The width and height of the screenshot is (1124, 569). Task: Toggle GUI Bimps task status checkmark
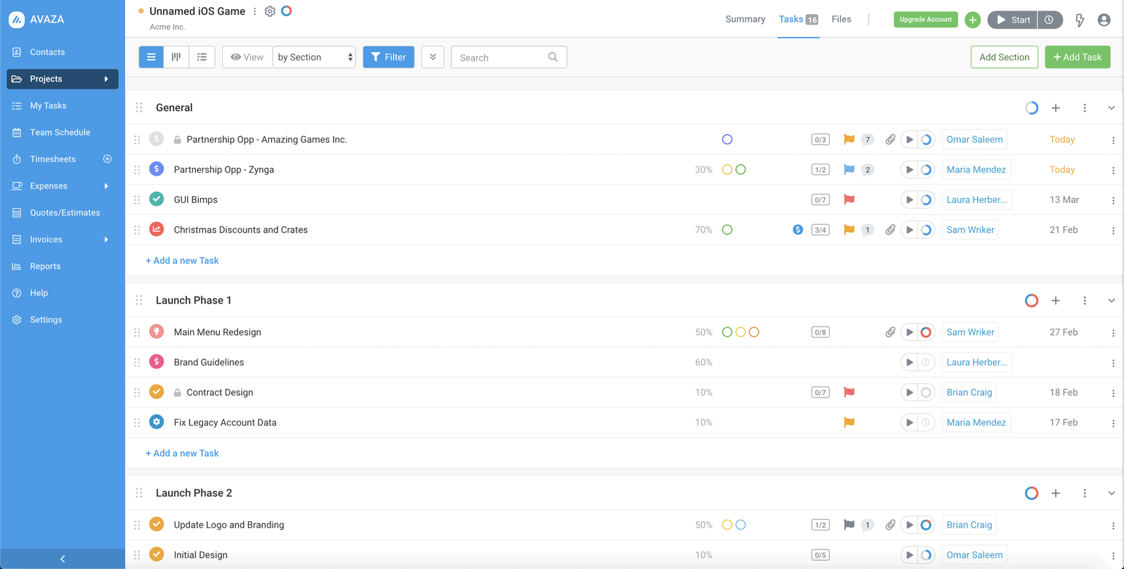[x=157, y=200]
